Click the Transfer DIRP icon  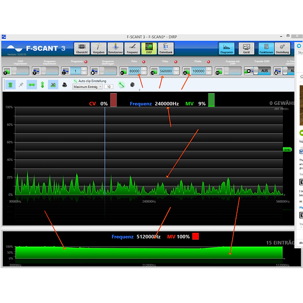pyautogui.click(x=248, y=71)
